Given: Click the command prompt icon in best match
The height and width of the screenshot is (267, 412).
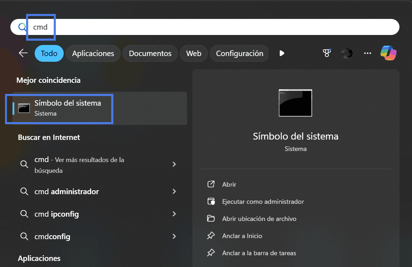Looking at the screenshot, I should (24, 108).
